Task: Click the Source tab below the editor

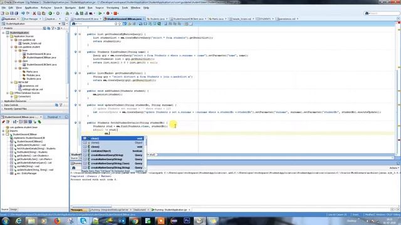Action: [74, 158]
